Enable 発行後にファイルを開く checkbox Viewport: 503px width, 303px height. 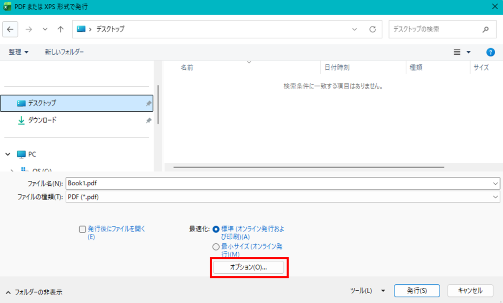click(x=83, y=229)
